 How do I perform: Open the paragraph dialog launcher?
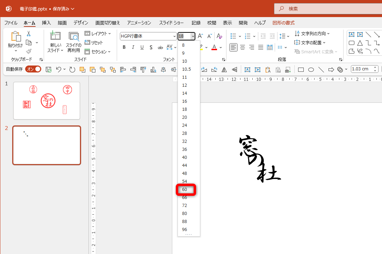click(x=340, y=60)
